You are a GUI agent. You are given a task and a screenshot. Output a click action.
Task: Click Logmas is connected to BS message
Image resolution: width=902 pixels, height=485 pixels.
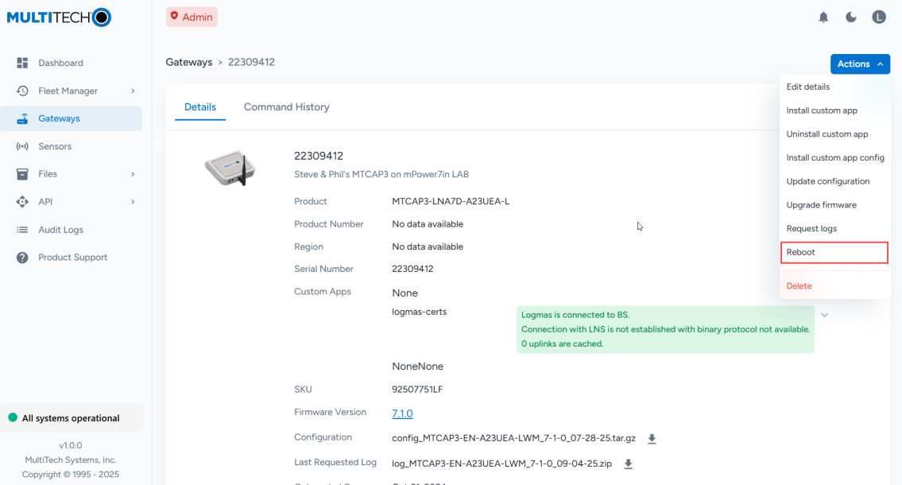(575, 315)
